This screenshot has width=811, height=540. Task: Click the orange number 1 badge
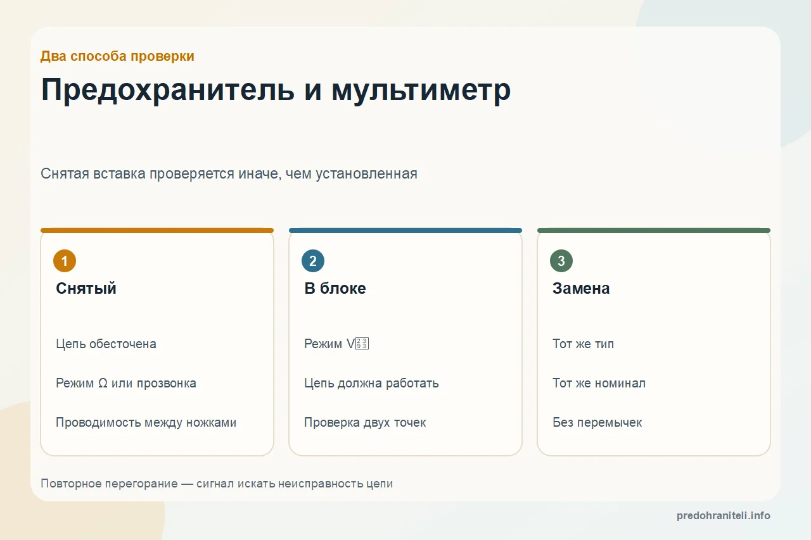(x=65, y=261)
